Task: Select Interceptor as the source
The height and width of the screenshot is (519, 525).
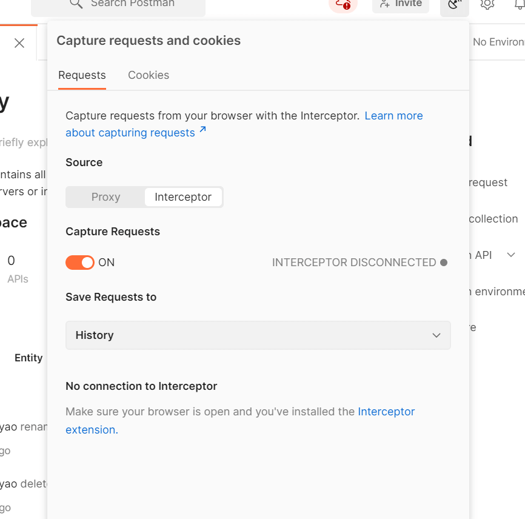Action: [x=183, y=197]
